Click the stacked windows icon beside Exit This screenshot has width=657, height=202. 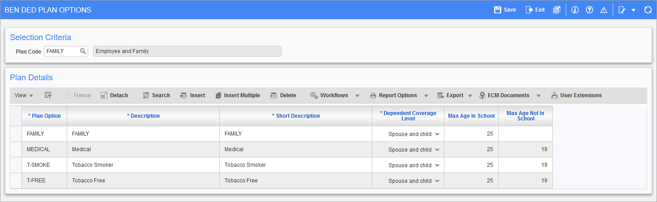[x=556, y=10]
